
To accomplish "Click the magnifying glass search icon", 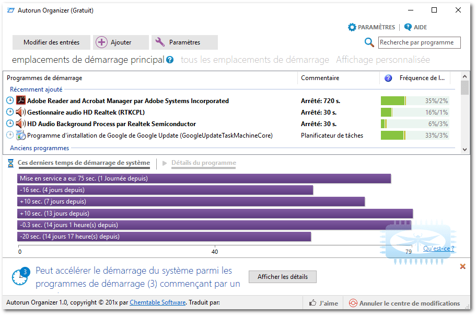I will pos(369,42).
